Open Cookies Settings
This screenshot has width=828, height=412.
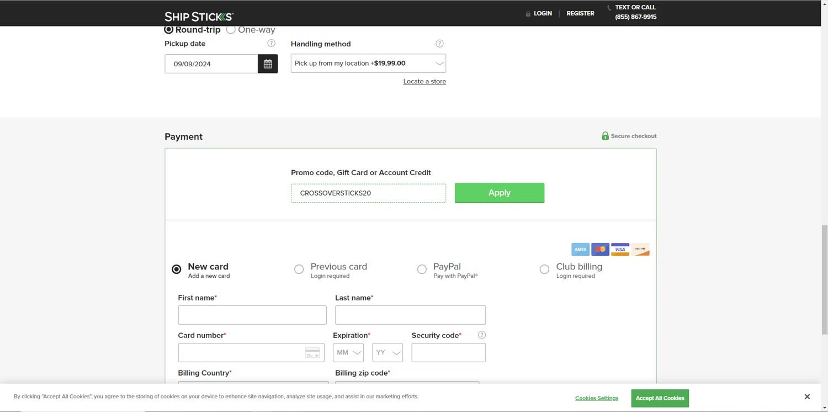pos(597,398)
